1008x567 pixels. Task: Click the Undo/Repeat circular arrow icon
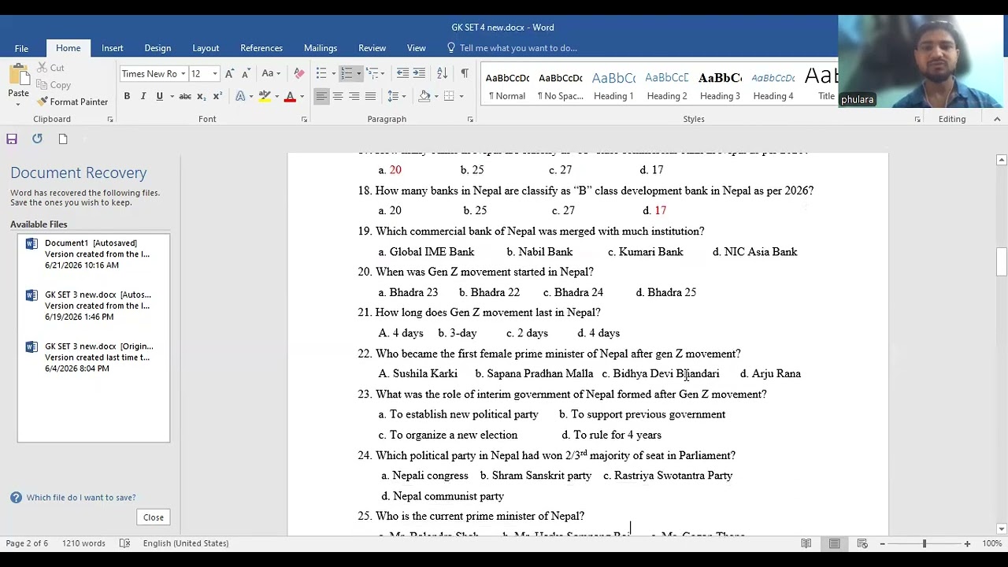(x=37, y=139)
